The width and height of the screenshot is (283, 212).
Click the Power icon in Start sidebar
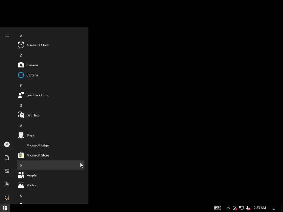pos(7,197)
